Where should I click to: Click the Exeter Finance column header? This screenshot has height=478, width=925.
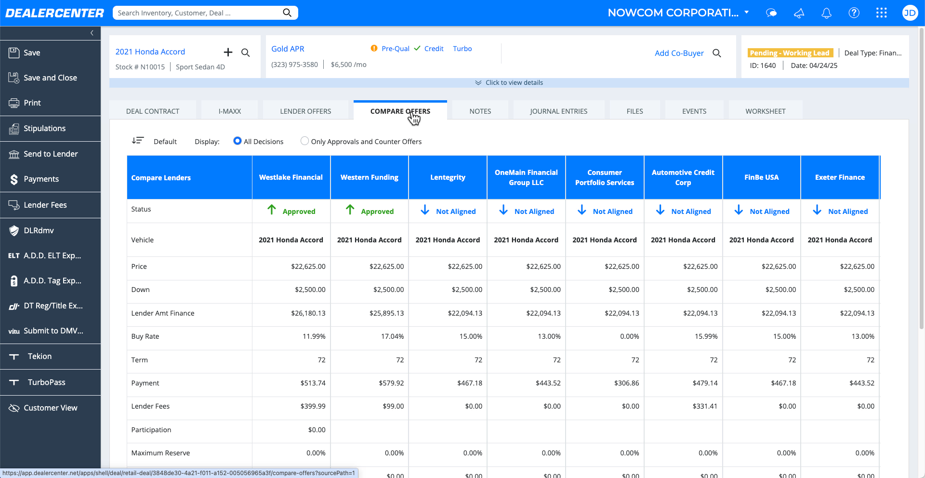click(x=840, y=177)
